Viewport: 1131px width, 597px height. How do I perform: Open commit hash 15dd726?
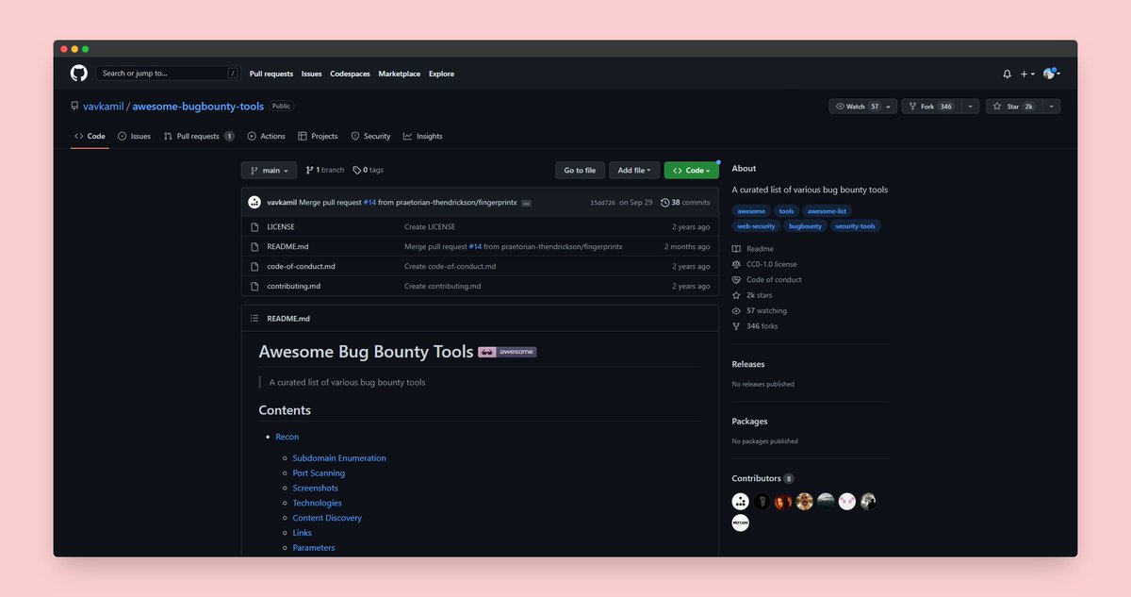point(602,203)
